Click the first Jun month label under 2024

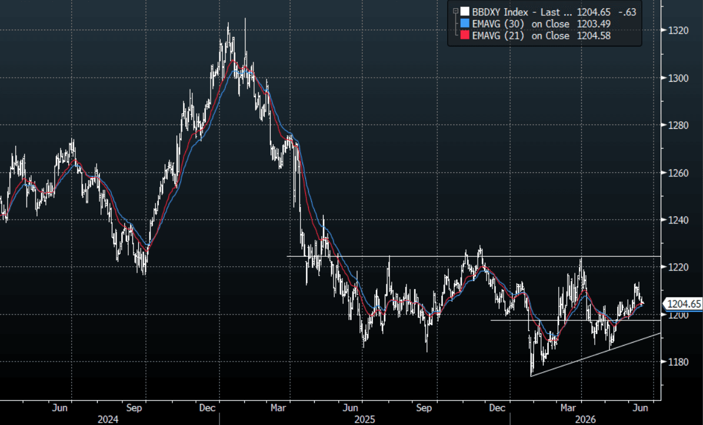59,408
